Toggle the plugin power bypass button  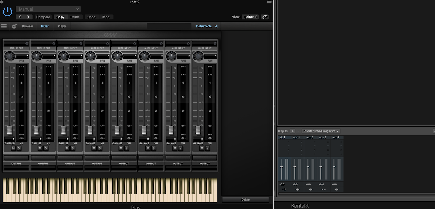pyautogui.click(x=7, y=12)
